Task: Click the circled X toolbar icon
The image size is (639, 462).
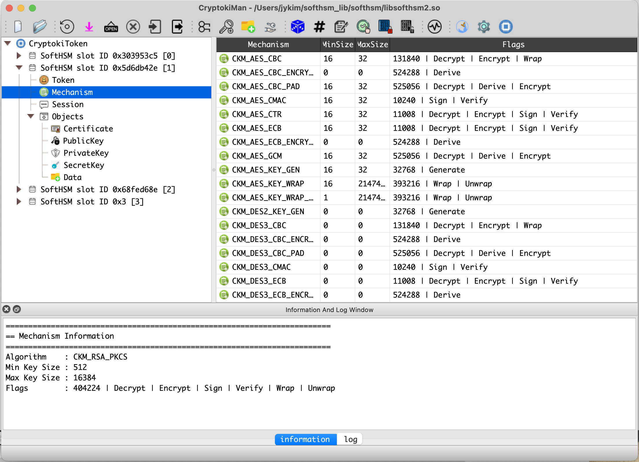Action: [133, 27]
